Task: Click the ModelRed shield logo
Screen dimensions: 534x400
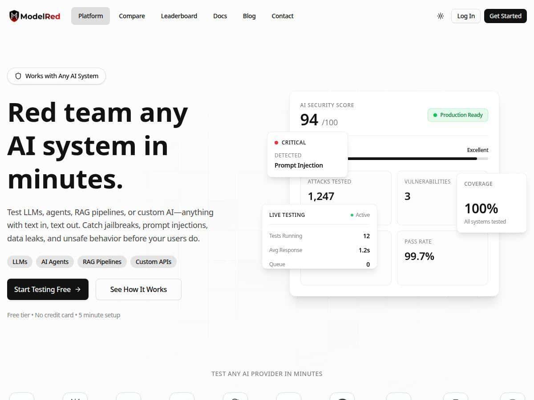Action: pos(14,16)
